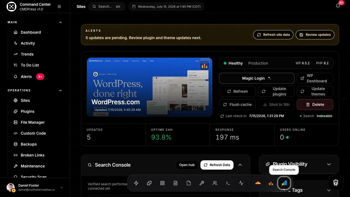Image resolution: width=350 pixels, height=197 pixels.
Task: Expand the Plugin Visibility panel
Action: [x=329, y=164]
